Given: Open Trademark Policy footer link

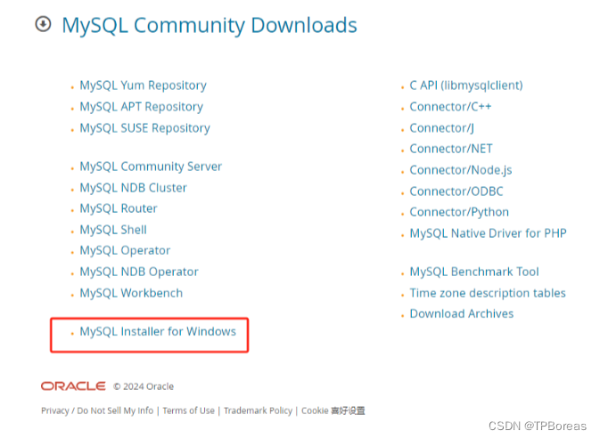Looking at the screenshot, I should 258,411.
